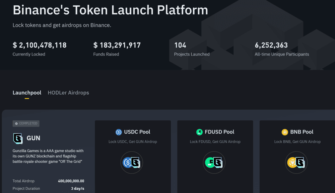This screenshot has width=335, height=193.
Task: Click the '3 day/s' duration value
Action: pos(78,189)
